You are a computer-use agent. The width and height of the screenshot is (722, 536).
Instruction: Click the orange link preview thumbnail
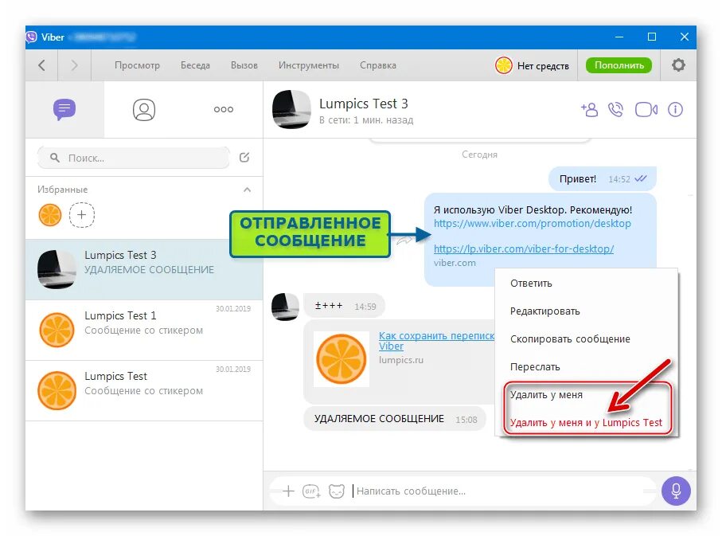click(x=341, y=359)
